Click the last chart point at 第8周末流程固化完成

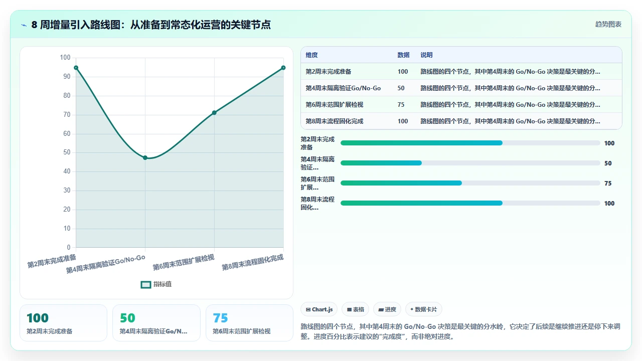(283, 68)
